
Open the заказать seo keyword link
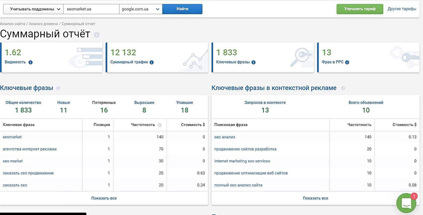15,185
